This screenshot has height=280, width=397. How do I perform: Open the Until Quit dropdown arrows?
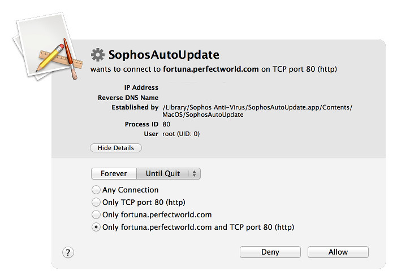[194, 174]
